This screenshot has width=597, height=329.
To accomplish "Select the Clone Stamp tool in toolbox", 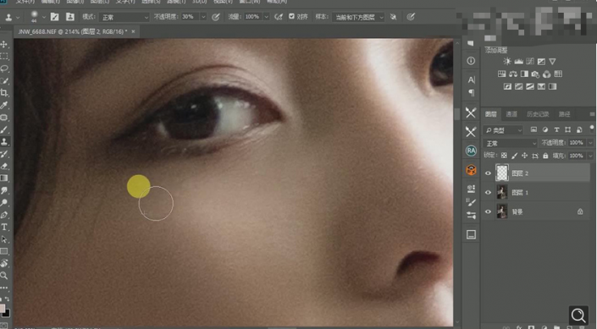I will [4, 141].
